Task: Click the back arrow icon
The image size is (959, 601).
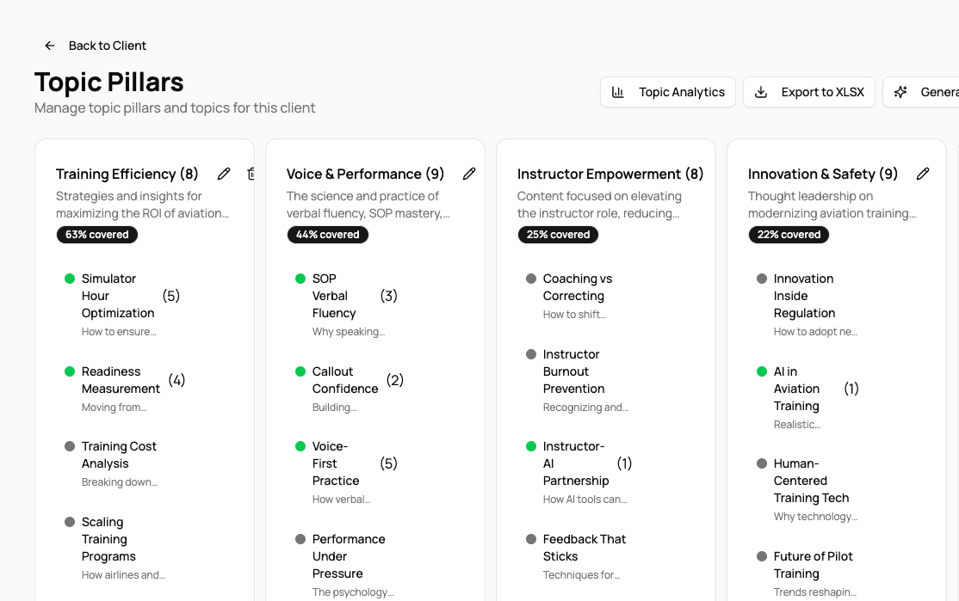Action: pyautogui.click(x=50, y=46)
